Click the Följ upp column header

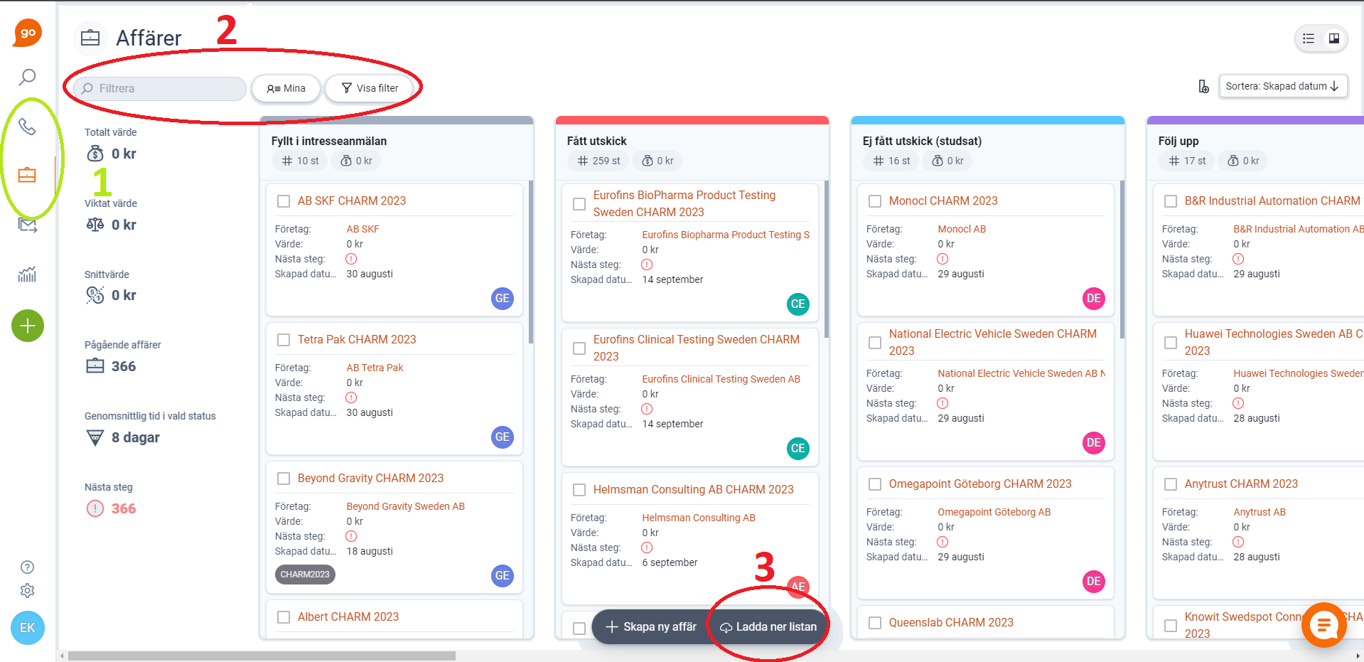click(1178, 141)
